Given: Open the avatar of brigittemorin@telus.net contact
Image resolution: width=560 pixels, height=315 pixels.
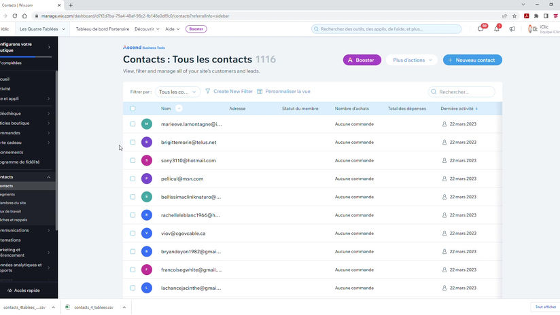Looking at the screenshot, I should 146,142.
